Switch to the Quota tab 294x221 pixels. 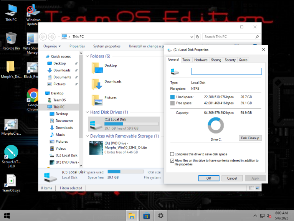(243, 60)
